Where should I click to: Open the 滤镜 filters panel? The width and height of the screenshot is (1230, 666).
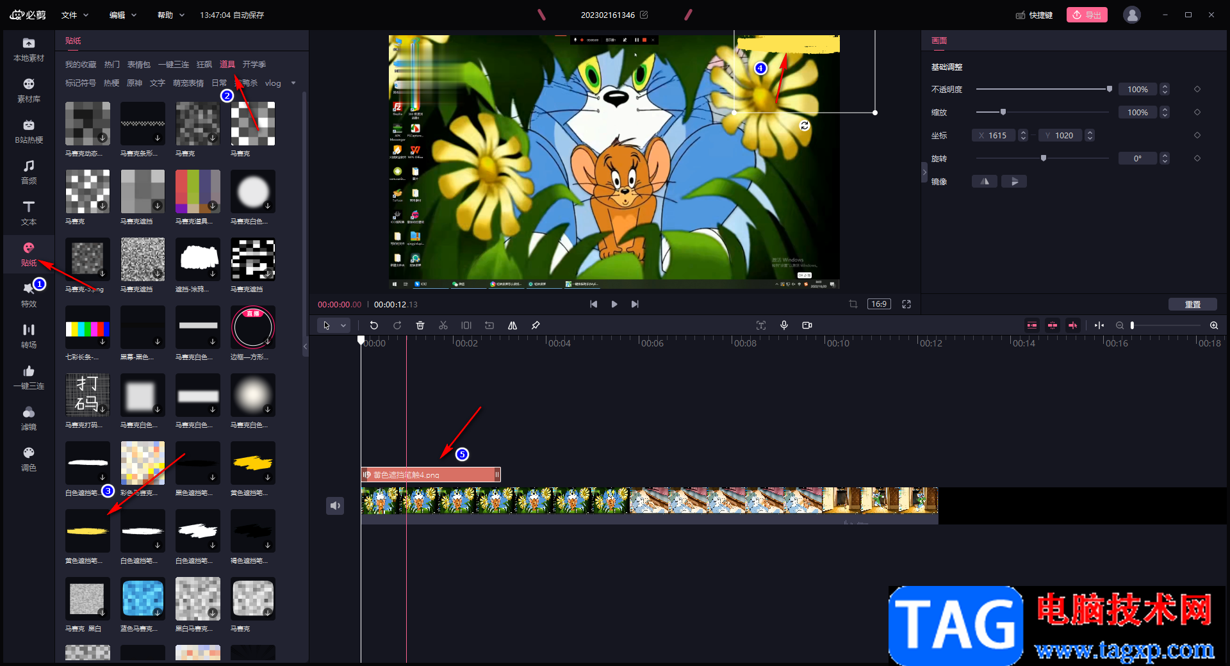pyautogui.click(x=29, y=418)
